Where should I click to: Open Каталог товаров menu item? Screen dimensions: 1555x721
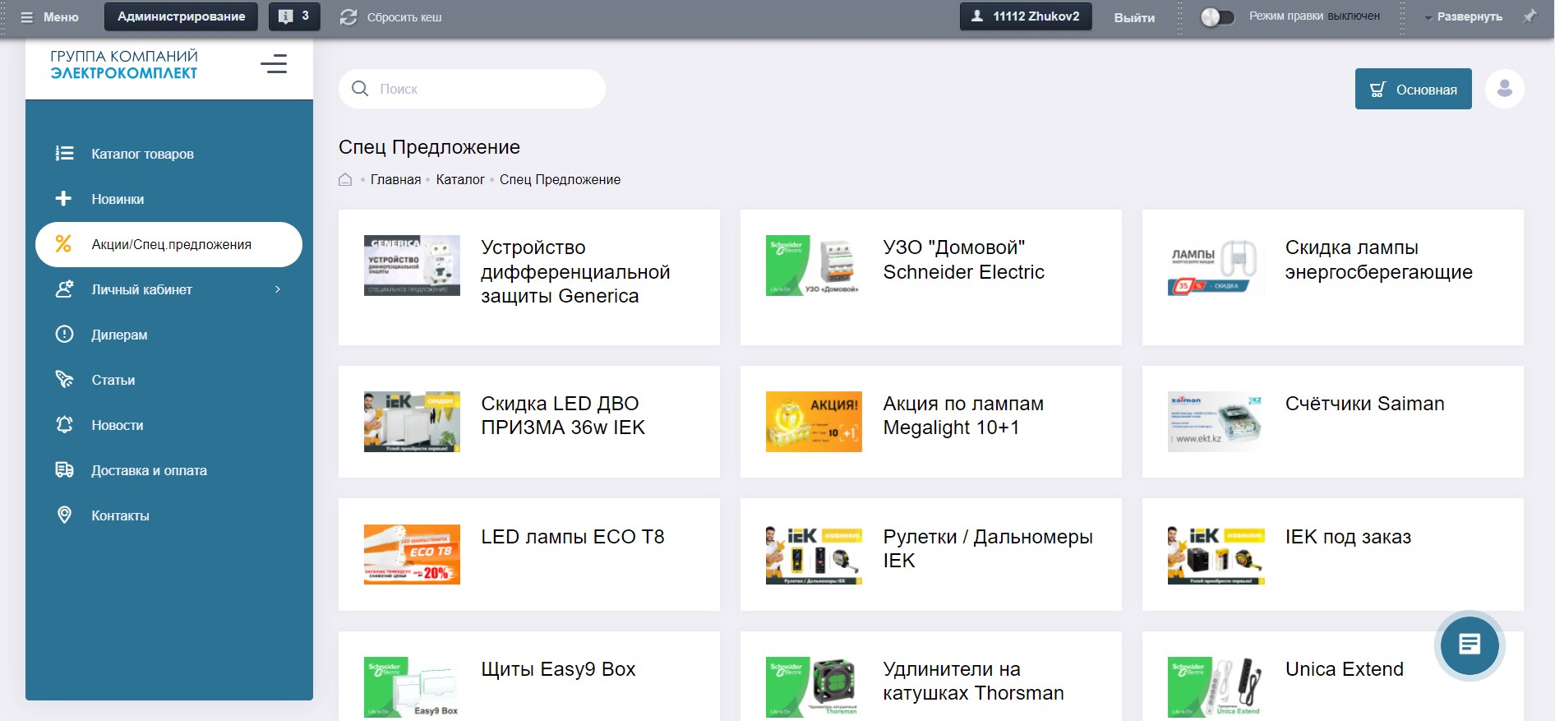pyautogui.click(x=168, y=154)
